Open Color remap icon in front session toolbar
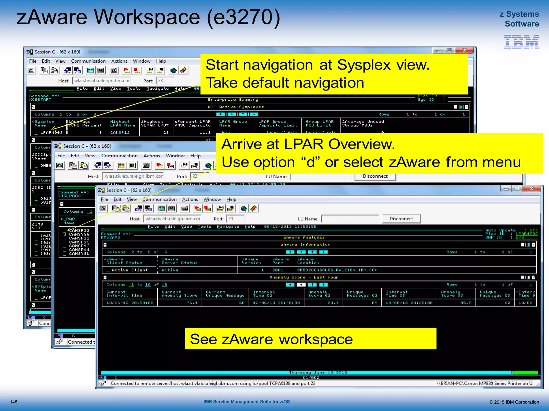 [x=172, y=208]
